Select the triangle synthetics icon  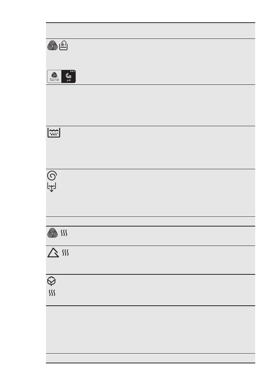(53, 253)
